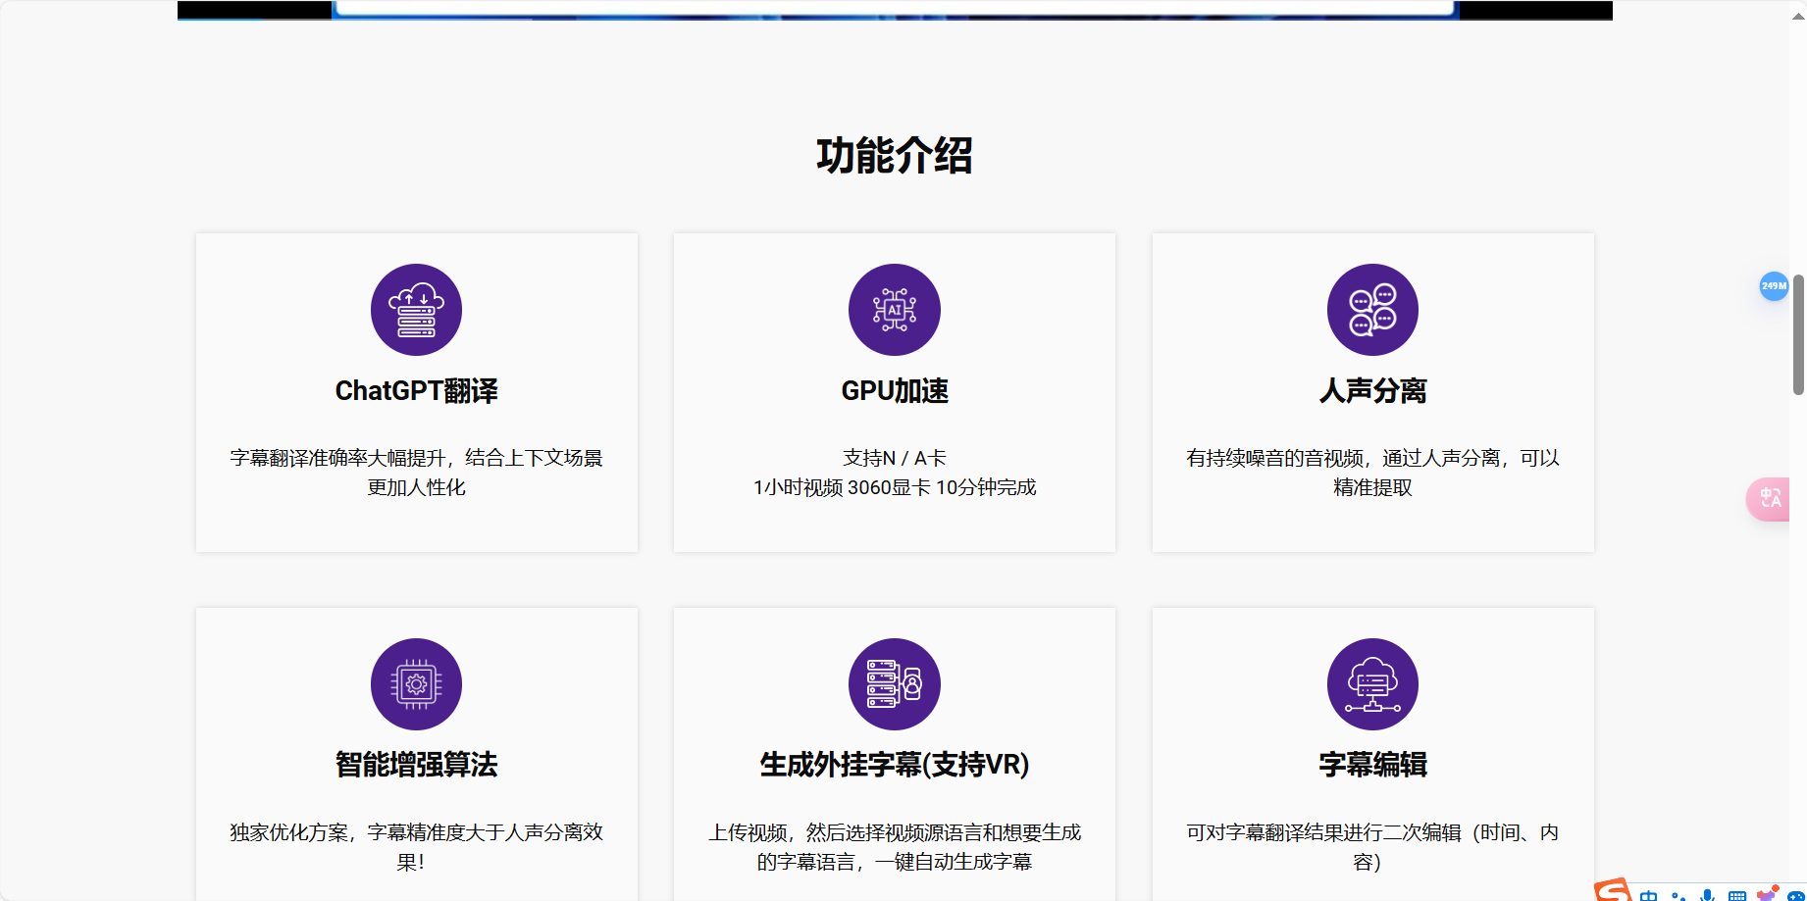Click the 生成外挂字幕 server stack icon
Viewport: 1807px width, 901px height.
tap(894, 684)
